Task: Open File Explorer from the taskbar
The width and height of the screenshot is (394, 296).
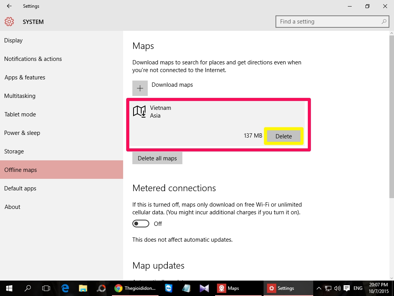Action: pyautogui.click(x=83, y=288)
